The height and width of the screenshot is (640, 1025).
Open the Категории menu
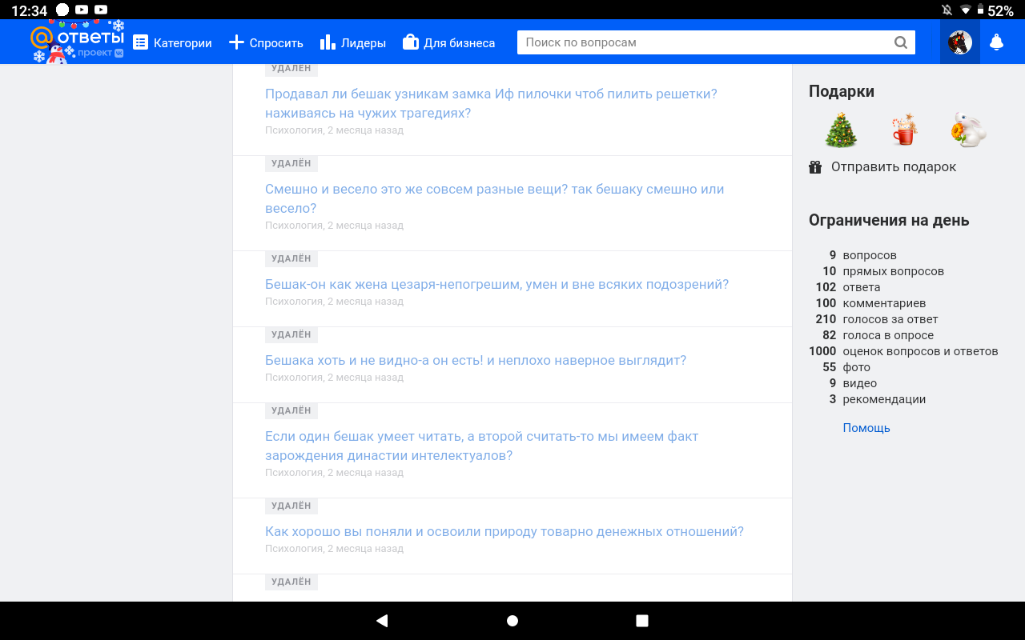172,42
